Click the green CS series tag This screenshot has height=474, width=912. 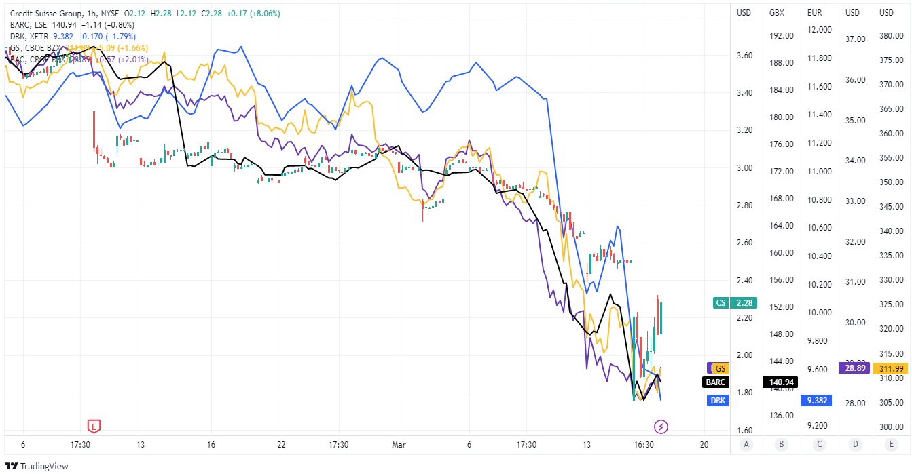pyautogui.click(x=721, y=303)
